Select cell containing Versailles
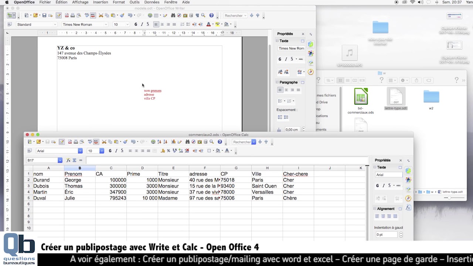The width and height of the screenshot is (473, 266). [267, 192]
